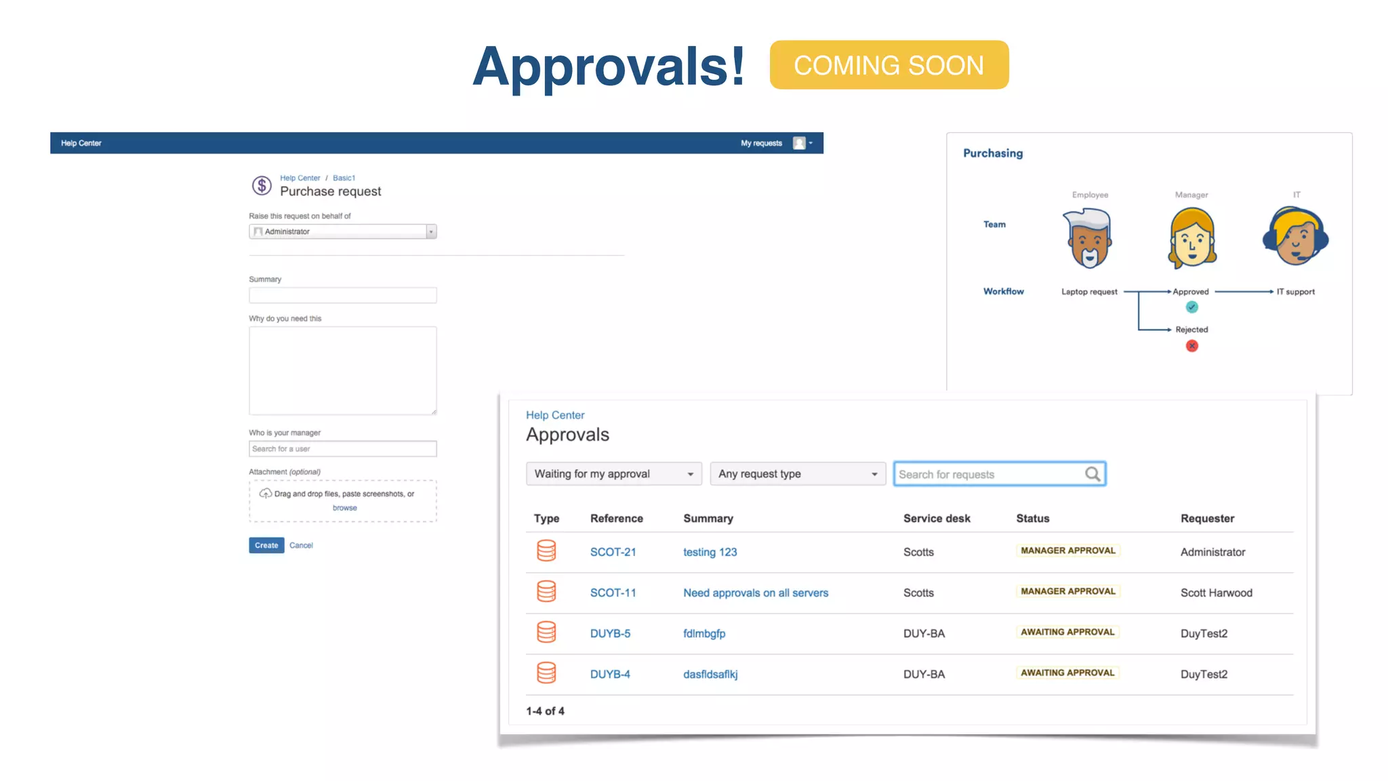
Task: Click into the Summary input field
Action: tap(343, 295)
